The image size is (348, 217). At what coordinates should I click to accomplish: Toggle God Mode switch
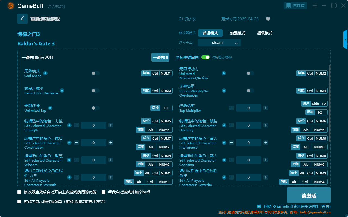[95, 73]
